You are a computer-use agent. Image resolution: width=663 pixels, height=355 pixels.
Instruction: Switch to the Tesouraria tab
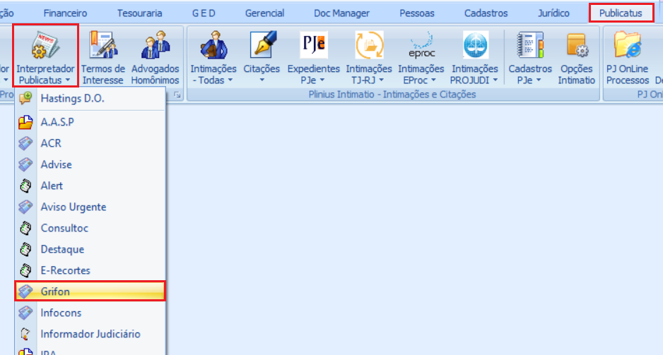click(x=139, y=13)
